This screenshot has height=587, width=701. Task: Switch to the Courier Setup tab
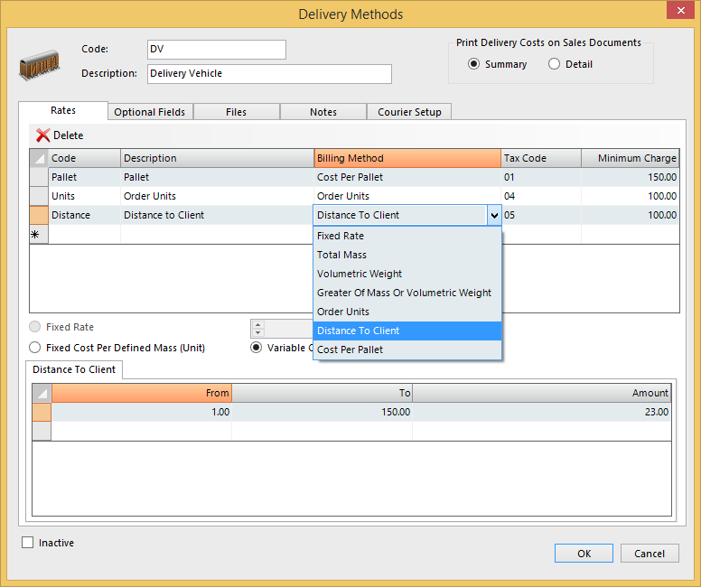(409, 112)
